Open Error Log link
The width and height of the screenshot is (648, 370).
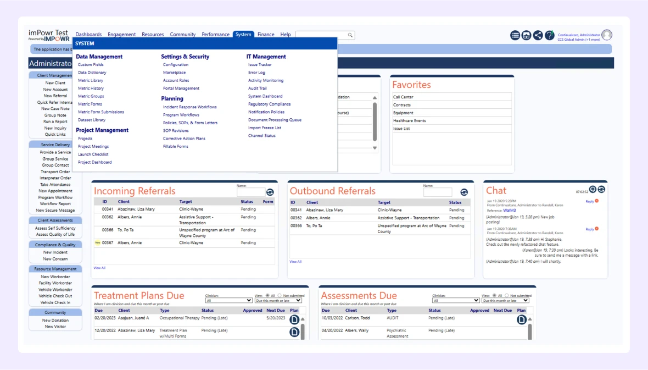coord(256,73)
